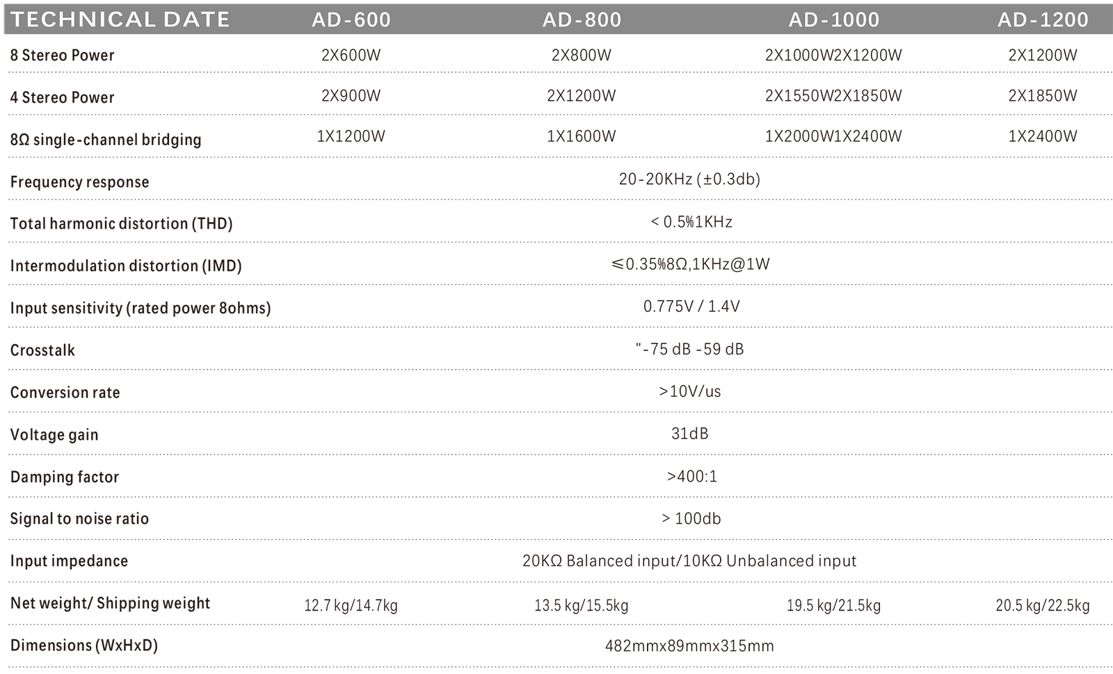Click the Damping factor row label

pyautogui.click(x=65, y=477)
